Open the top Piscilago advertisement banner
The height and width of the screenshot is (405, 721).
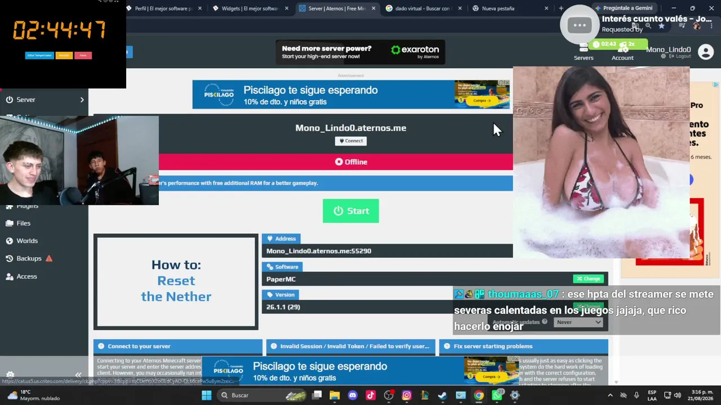tap(351, 94)
